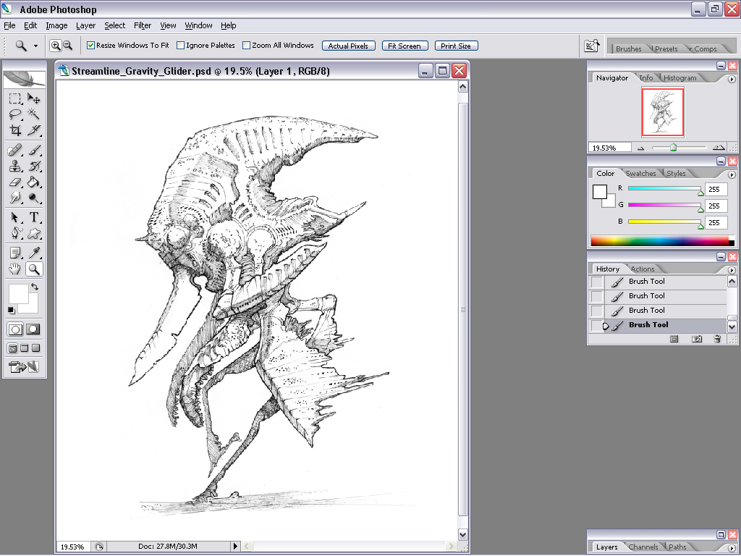
Task: Click the Fit Screen button
Action: coord(405,46)
